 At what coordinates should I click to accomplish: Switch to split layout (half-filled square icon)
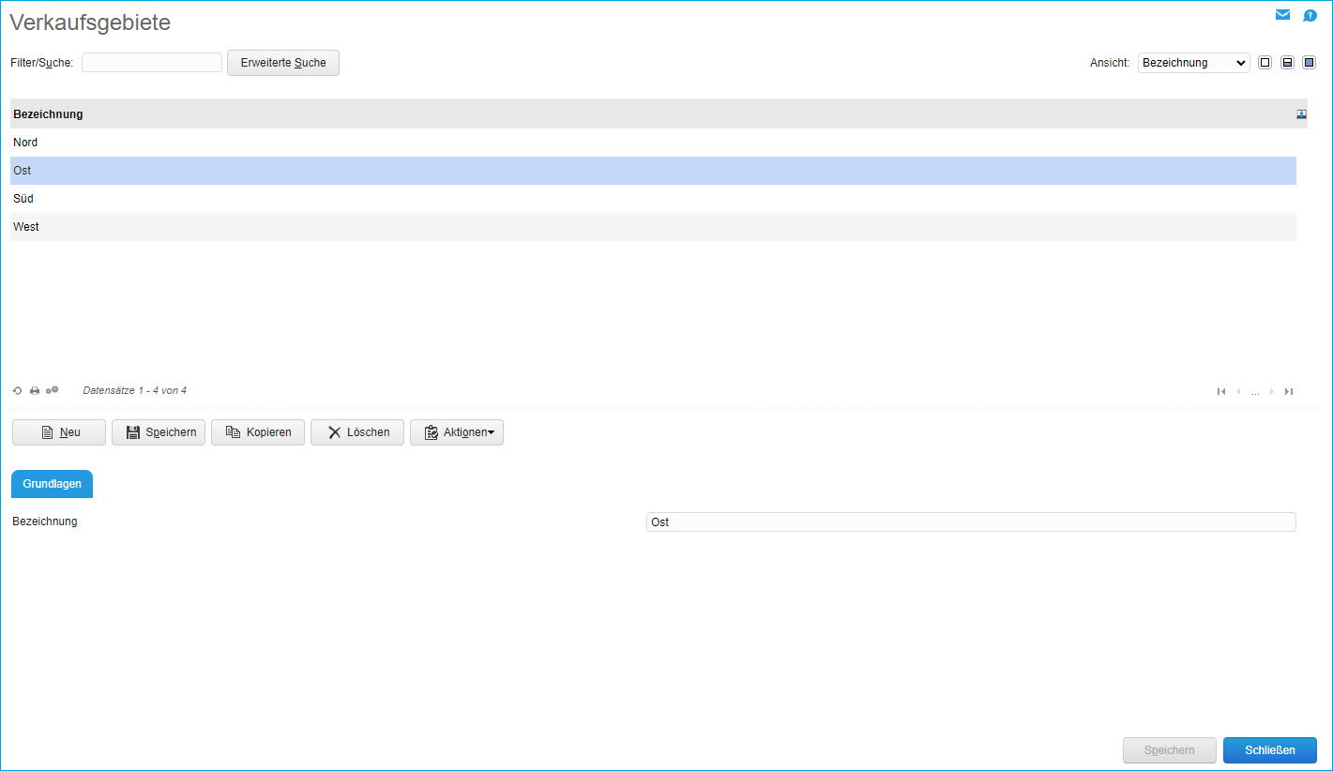click(x=1287, y=63)
